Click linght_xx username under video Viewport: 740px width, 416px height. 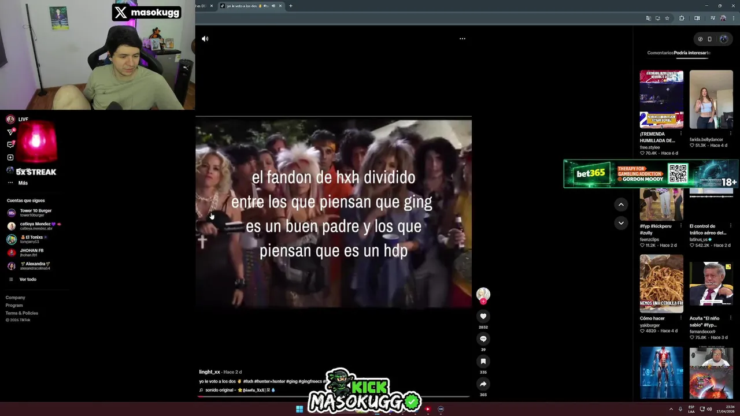209,372
